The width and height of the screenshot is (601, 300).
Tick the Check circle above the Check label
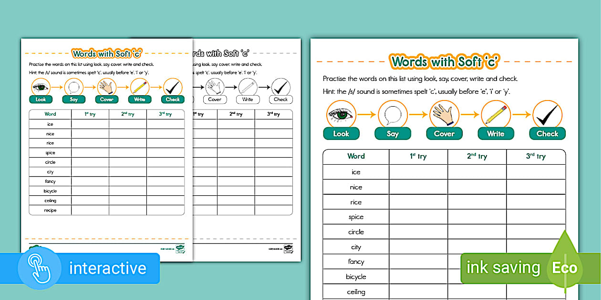coord(547,114)
